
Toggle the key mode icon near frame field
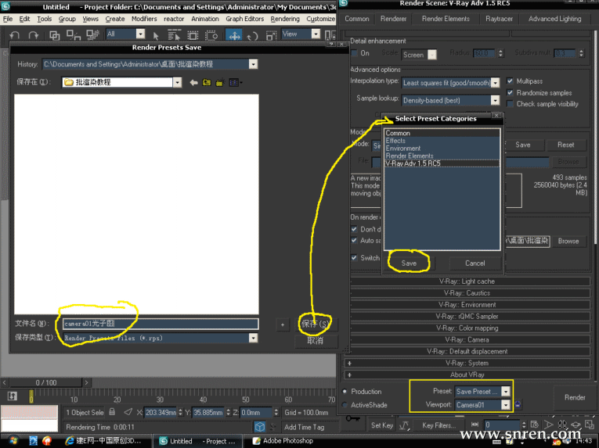[475, 425]
